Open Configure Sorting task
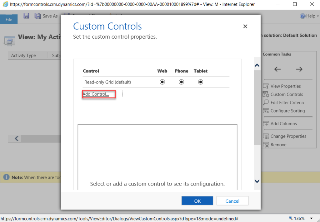Screen dimensions: 320x222 [287, 111]
